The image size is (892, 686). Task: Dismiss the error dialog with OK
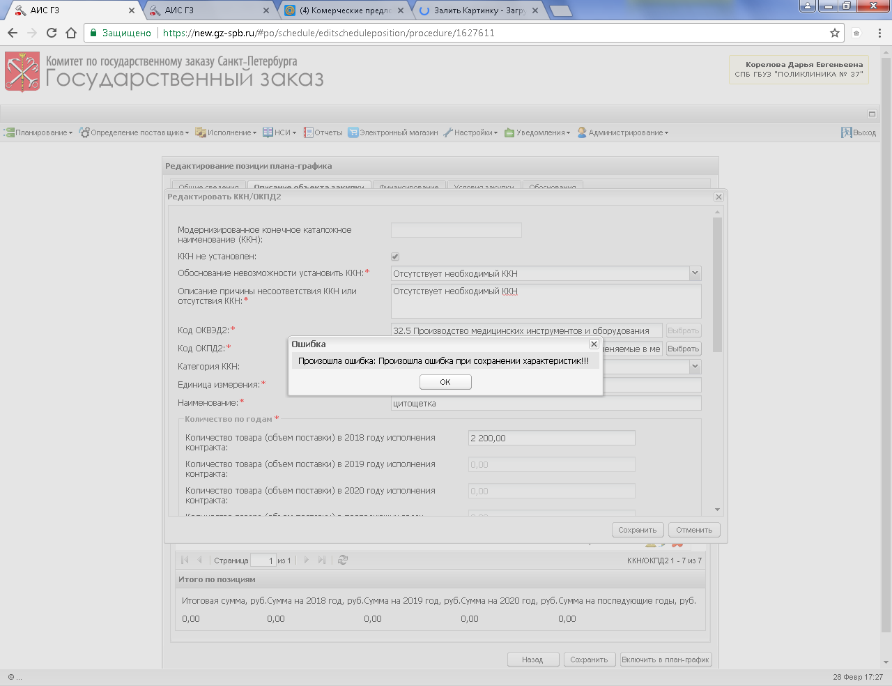445,382
